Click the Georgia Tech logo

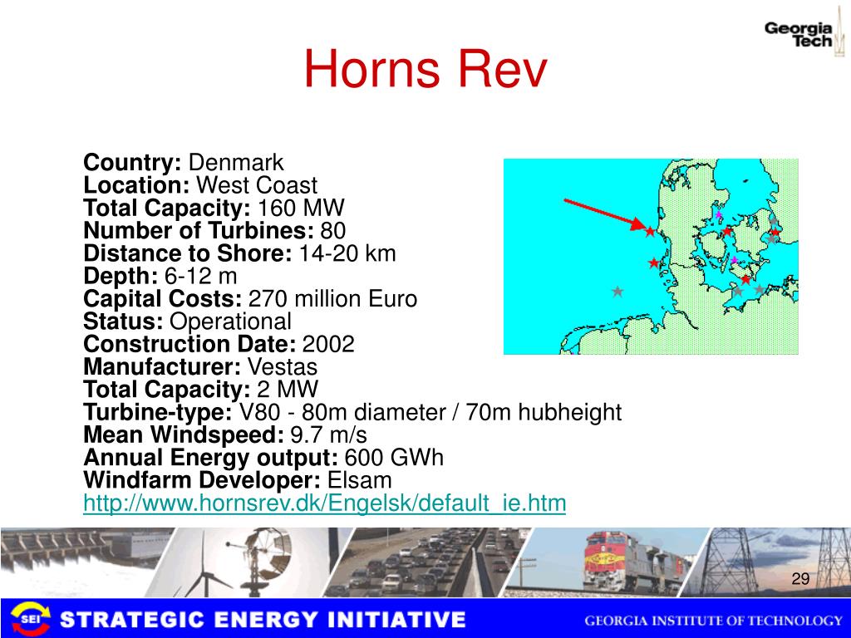(804, 34)
